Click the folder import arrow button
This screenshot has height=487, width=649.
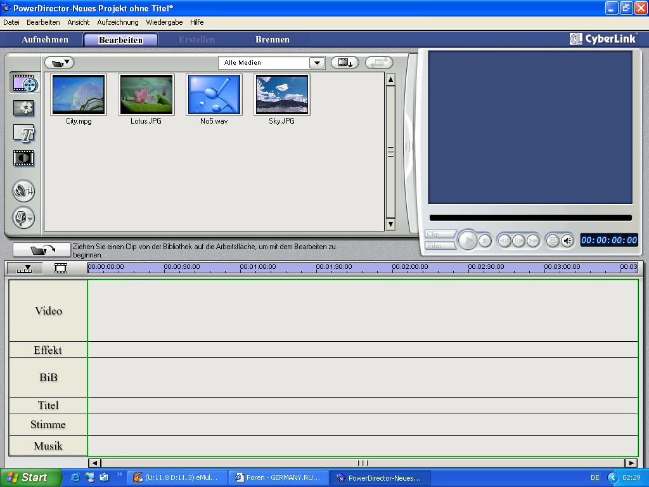(42, 250)
